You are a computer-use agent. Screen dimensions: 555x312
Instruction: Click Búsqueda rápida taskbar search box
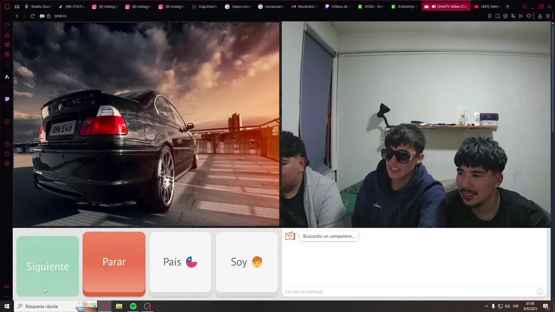tap(56, 306)
